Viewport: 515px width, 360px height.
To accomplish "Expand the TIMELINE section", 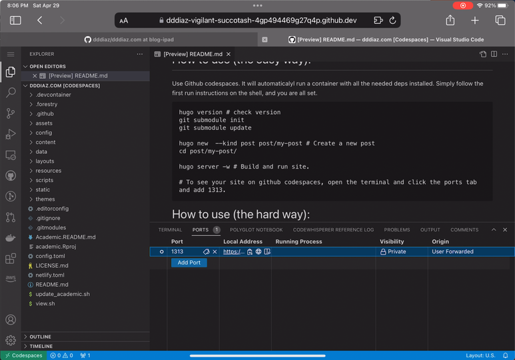I will coord(41,346).
